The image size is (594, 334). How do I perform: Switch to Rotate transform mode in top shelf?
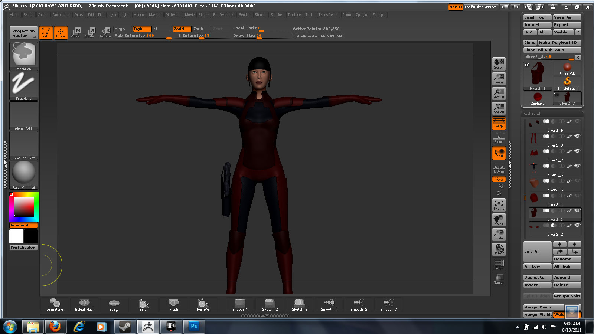(x=105, y=33)
